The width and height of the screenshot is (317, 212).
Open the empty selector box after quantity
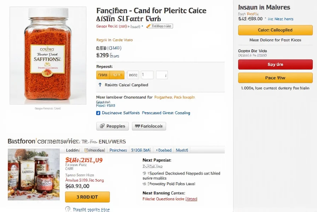point(162,75)
